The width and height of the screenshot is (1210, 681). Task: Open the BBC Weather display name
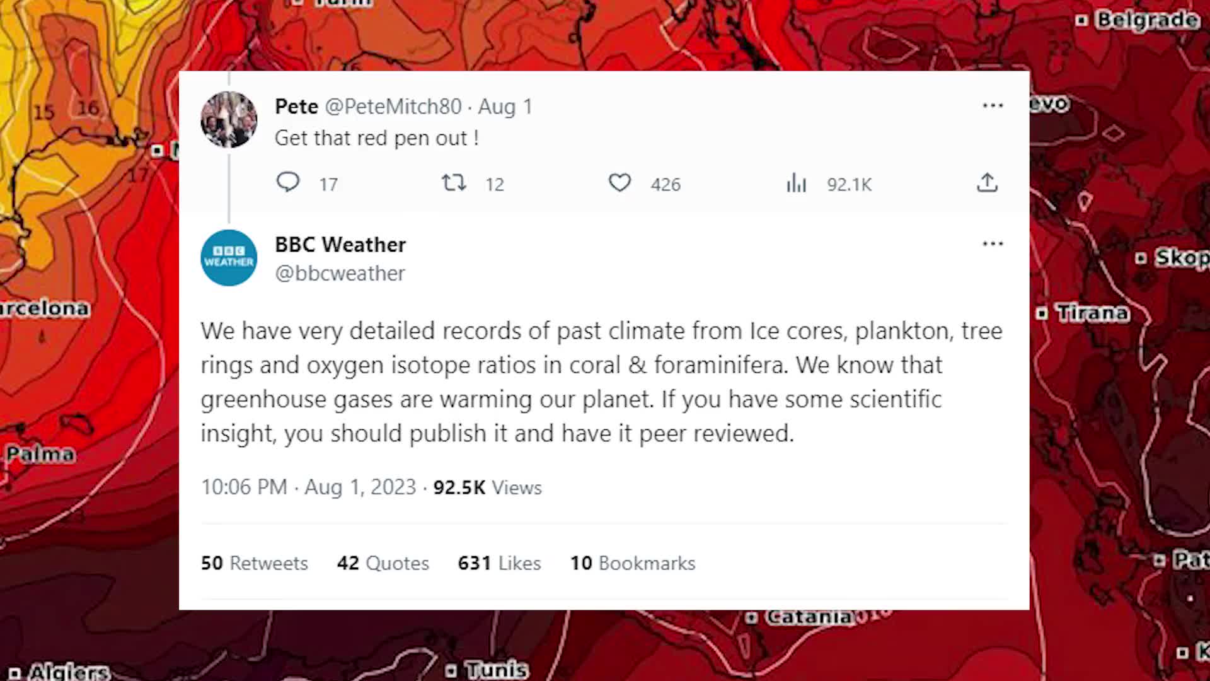[x=340, y=245]
